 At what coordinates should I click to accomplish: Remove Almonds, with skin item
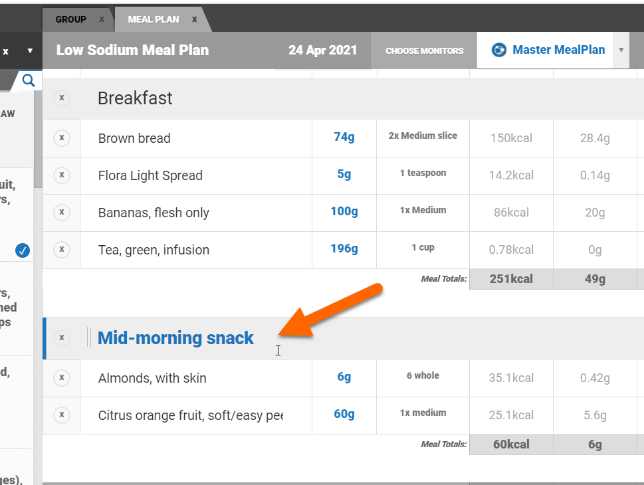click(x=62, y=378)
